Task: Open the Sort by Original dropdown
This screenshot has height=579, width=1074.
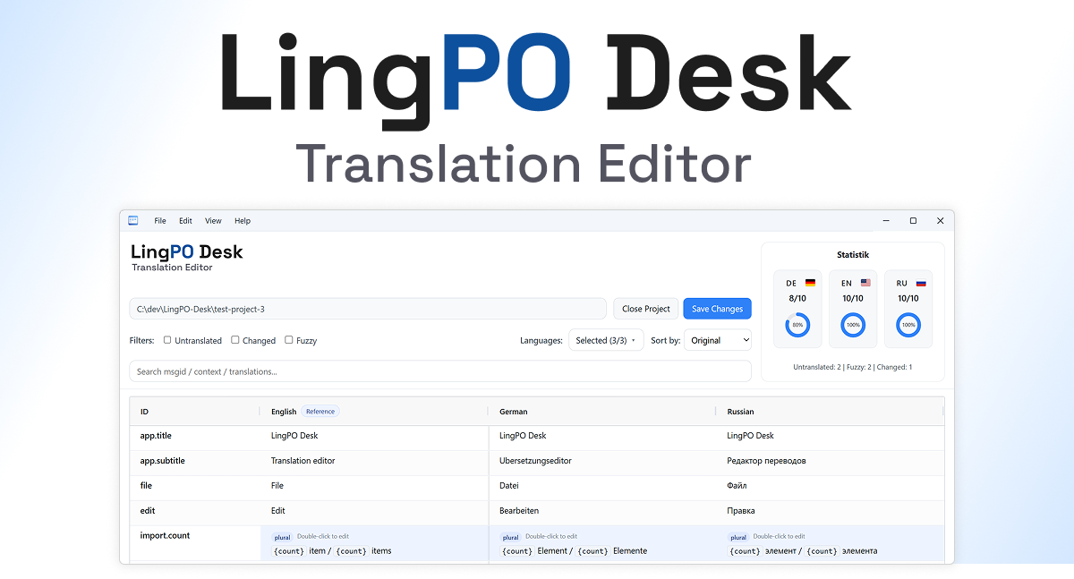Action: coord(718,340)
